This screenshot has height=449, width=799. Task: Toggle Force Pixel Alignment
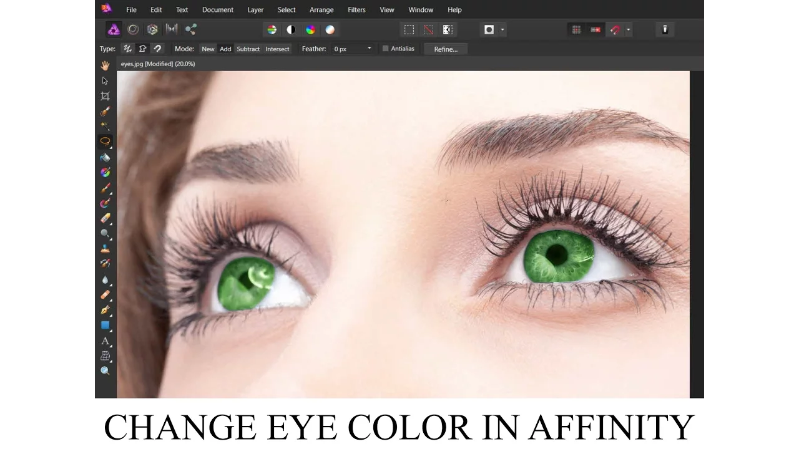pyautogui.click(x=576, y=29)
